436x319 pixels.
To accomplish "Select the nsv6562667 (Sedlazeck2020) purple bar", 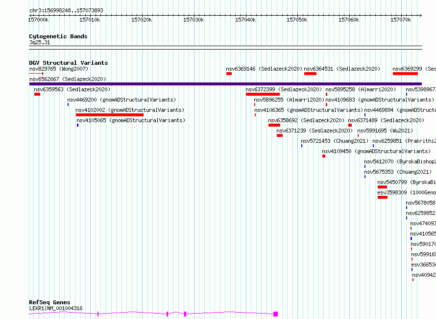I will 225,84.
